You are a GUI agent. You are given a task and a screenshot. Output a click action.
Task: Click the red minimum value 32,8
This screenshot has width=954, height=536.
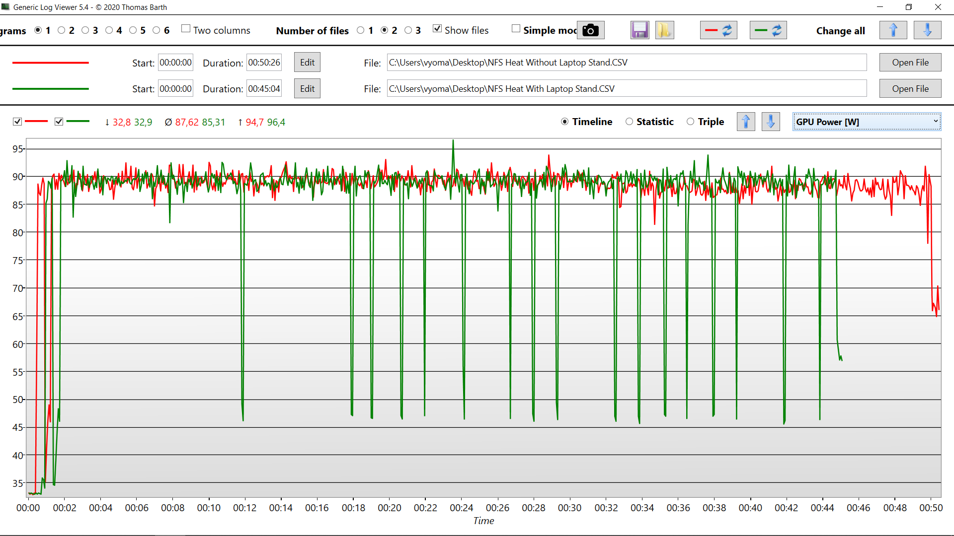tap(122, 122)
